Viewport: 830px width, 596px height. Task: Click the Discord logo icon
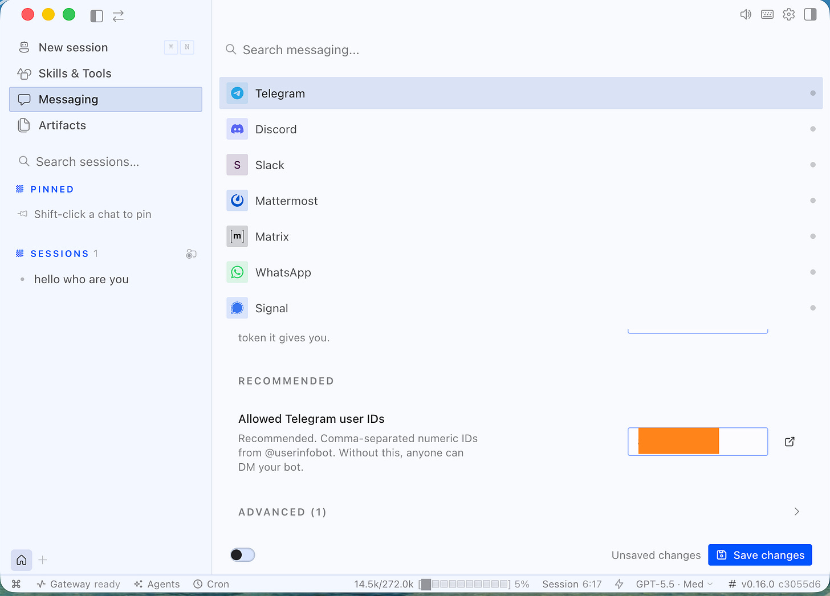click(x=237, y=129)
